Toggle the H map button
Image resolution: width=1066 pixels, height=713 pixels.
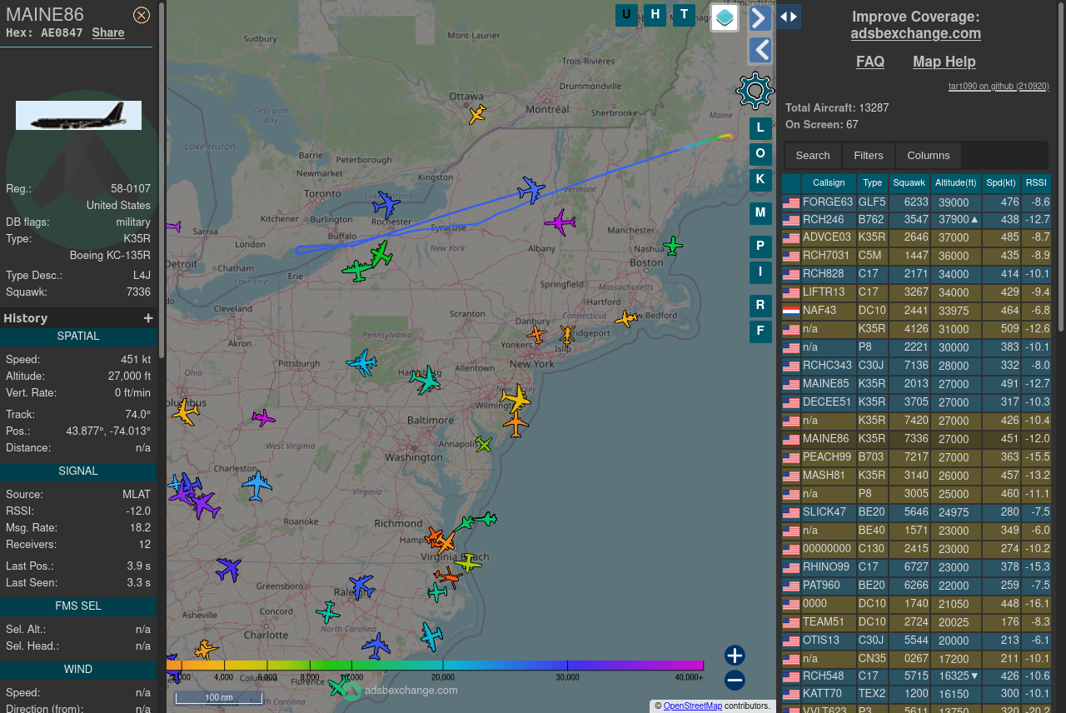point(655,15)
